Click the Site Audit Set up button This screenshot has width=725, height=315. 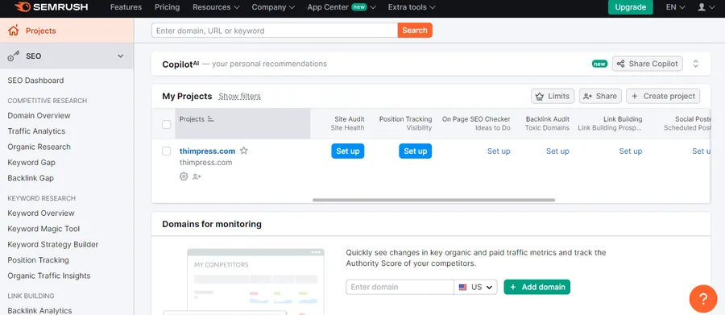click(348, 151)
